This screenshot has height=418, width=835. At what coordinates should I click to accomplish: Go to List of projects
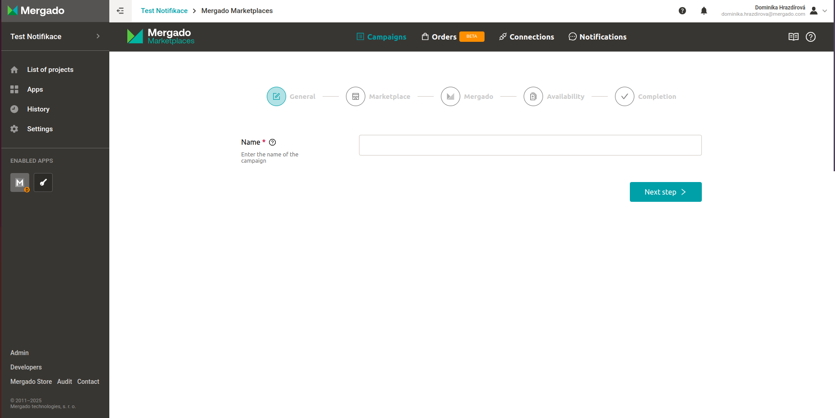pyautogui.click(x=50, y=70)
